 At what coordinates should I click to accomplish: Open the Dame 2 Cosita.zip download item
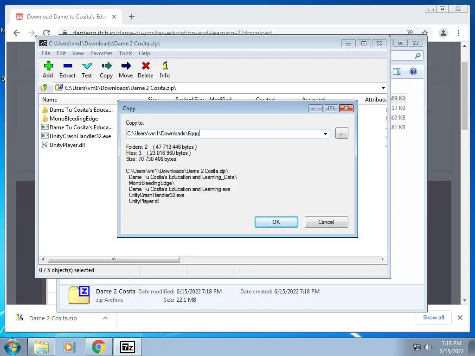53,318
